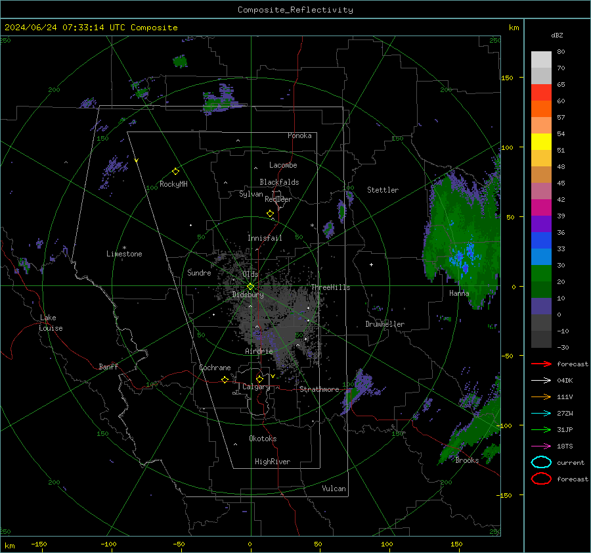The width and height of the screenshot is (591, 553).
Task: Choose the green 31JP arrow legend icon
Action: pyautogui.click(x=541, y=429)
